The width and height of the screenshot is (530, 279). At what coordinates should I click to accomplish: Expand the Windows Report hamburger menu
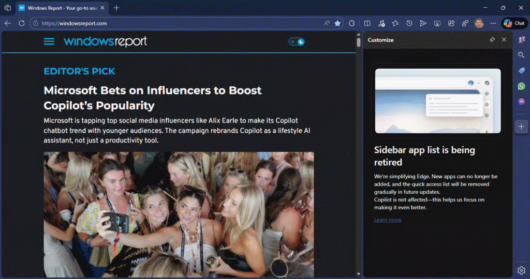[49, 42]
